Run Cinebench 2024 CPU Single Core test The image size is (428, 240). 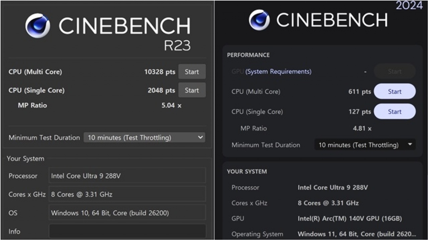395,111
